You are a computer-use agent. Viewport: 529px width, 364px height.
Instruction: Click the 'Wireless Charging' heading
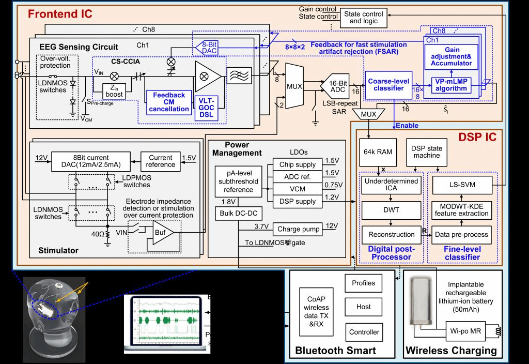coord(451,351)
